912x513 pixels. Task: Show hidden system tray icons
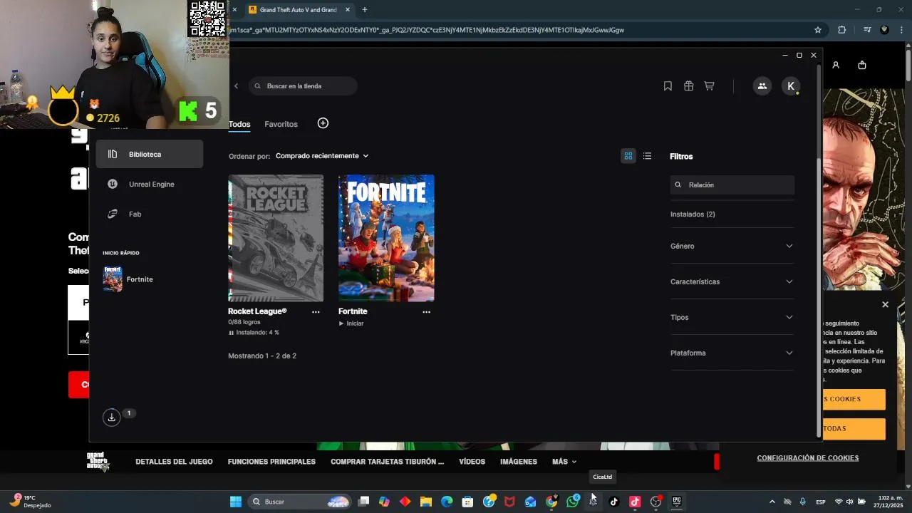point(772,502)
